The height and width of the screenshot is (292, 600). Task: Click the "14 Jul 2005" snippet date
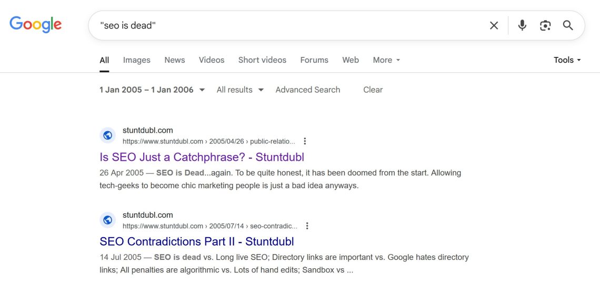tap(120, 258)
